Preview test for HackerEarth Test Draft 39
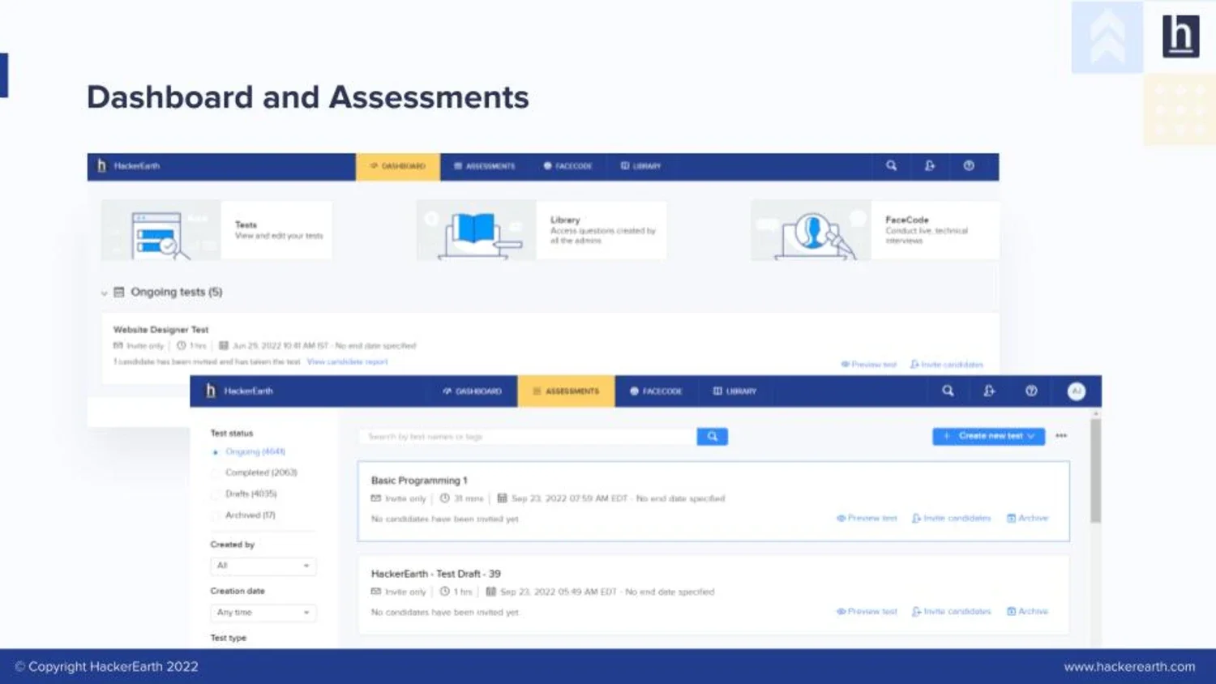1216x684 pixels. click(x=867, y=611)
